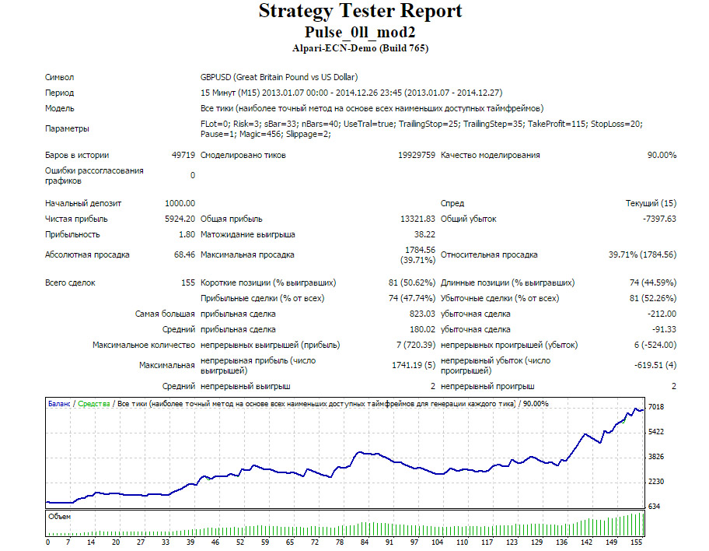Select the total trades value 155

188,283
